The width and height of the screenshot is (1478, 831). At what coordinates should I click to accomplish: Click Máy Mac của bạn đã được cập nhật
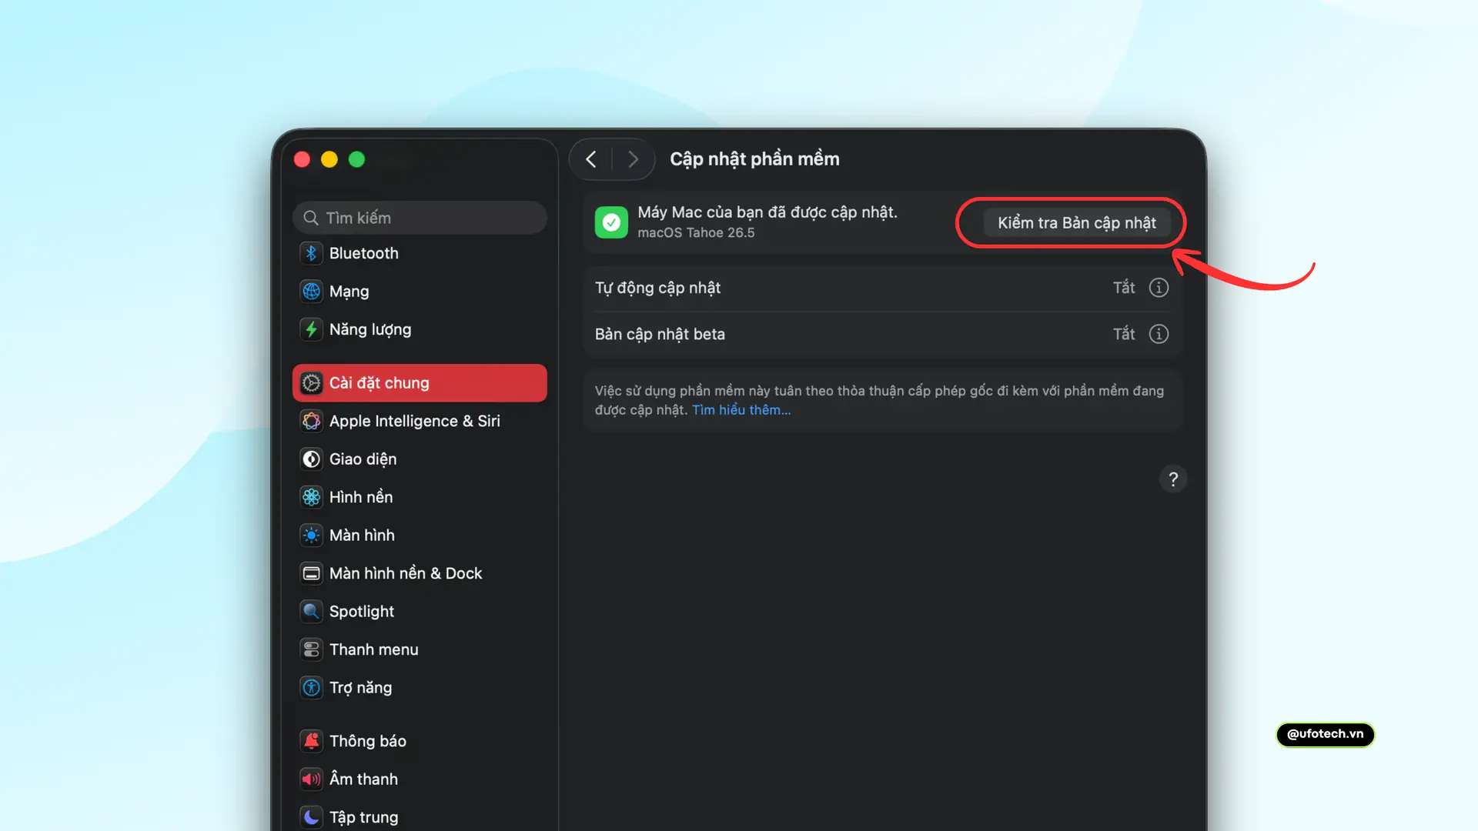click(x=767, y=212)
